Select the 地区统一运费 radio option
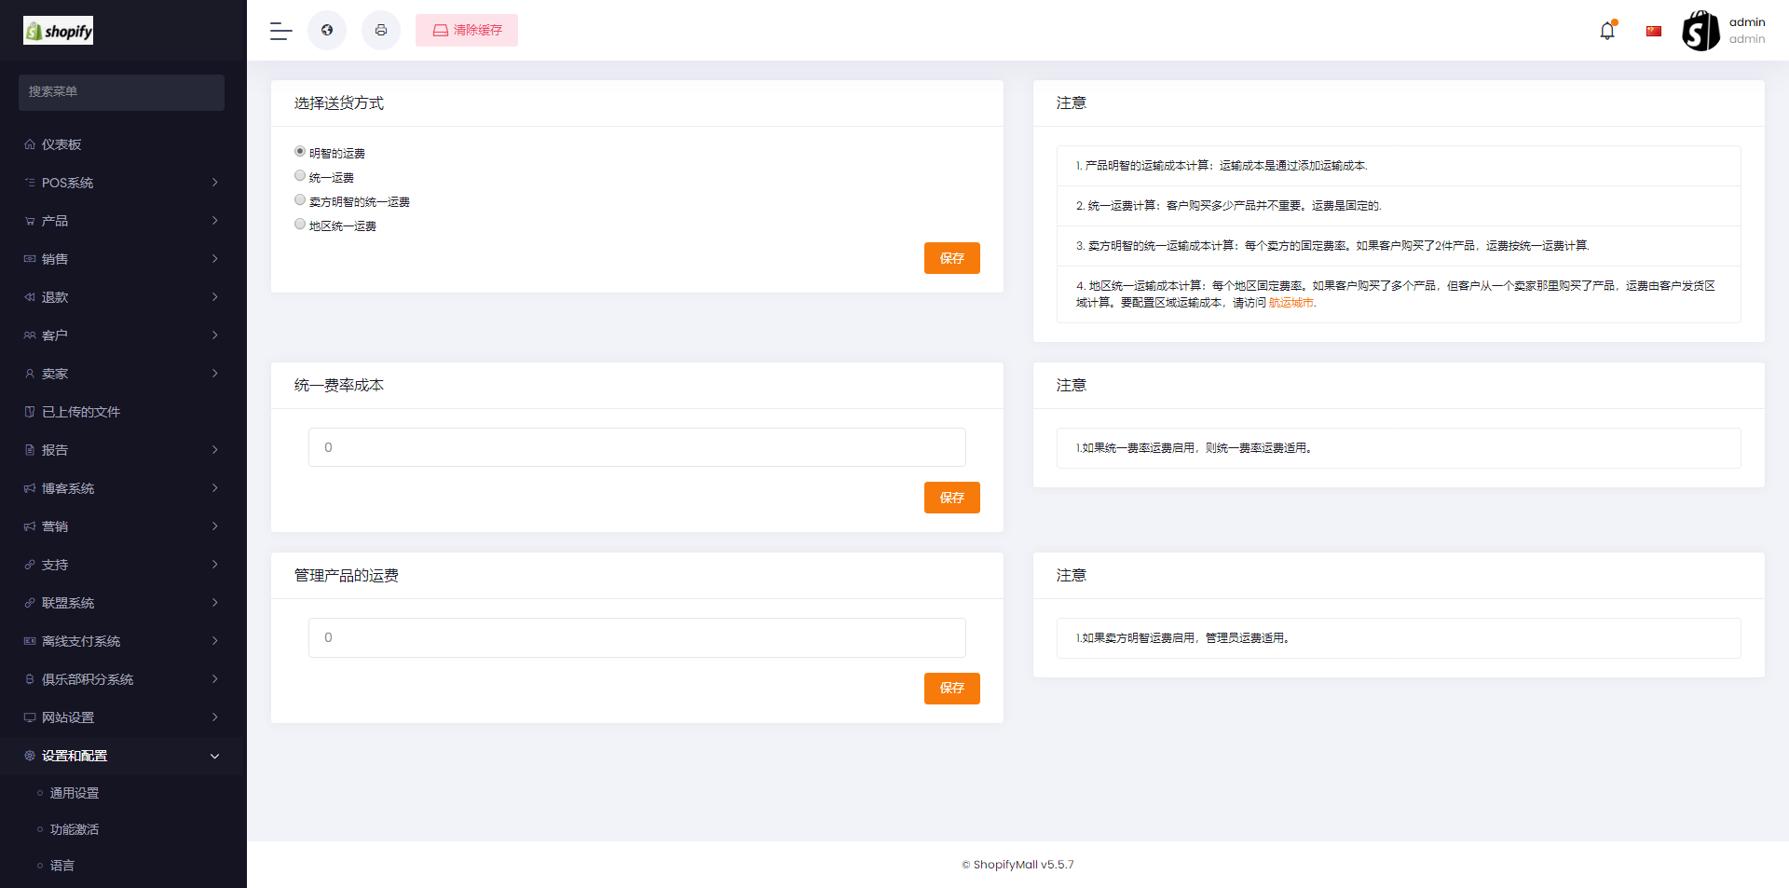This screenshot has width=1789, height=888. pos(300,225)
